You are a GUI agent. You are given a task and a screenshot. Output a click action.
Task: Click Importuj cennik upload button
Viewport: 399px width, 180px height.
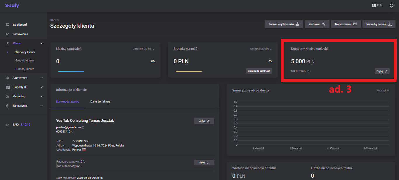click(x=379, y=24)
